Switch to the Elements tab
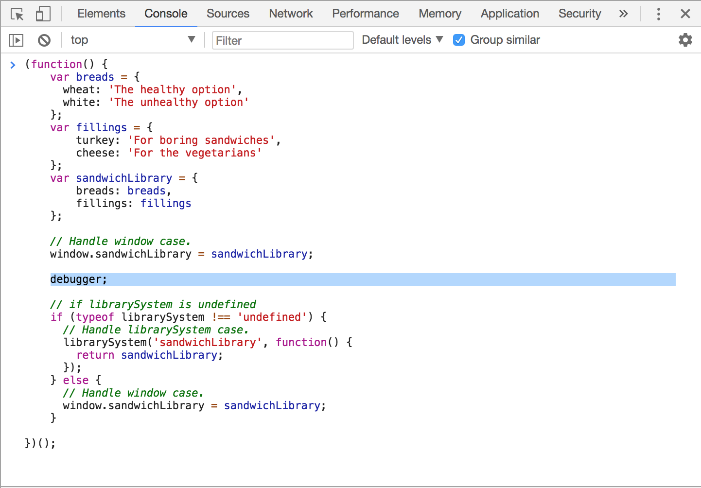Screen dimensions: 701x488 102,14
